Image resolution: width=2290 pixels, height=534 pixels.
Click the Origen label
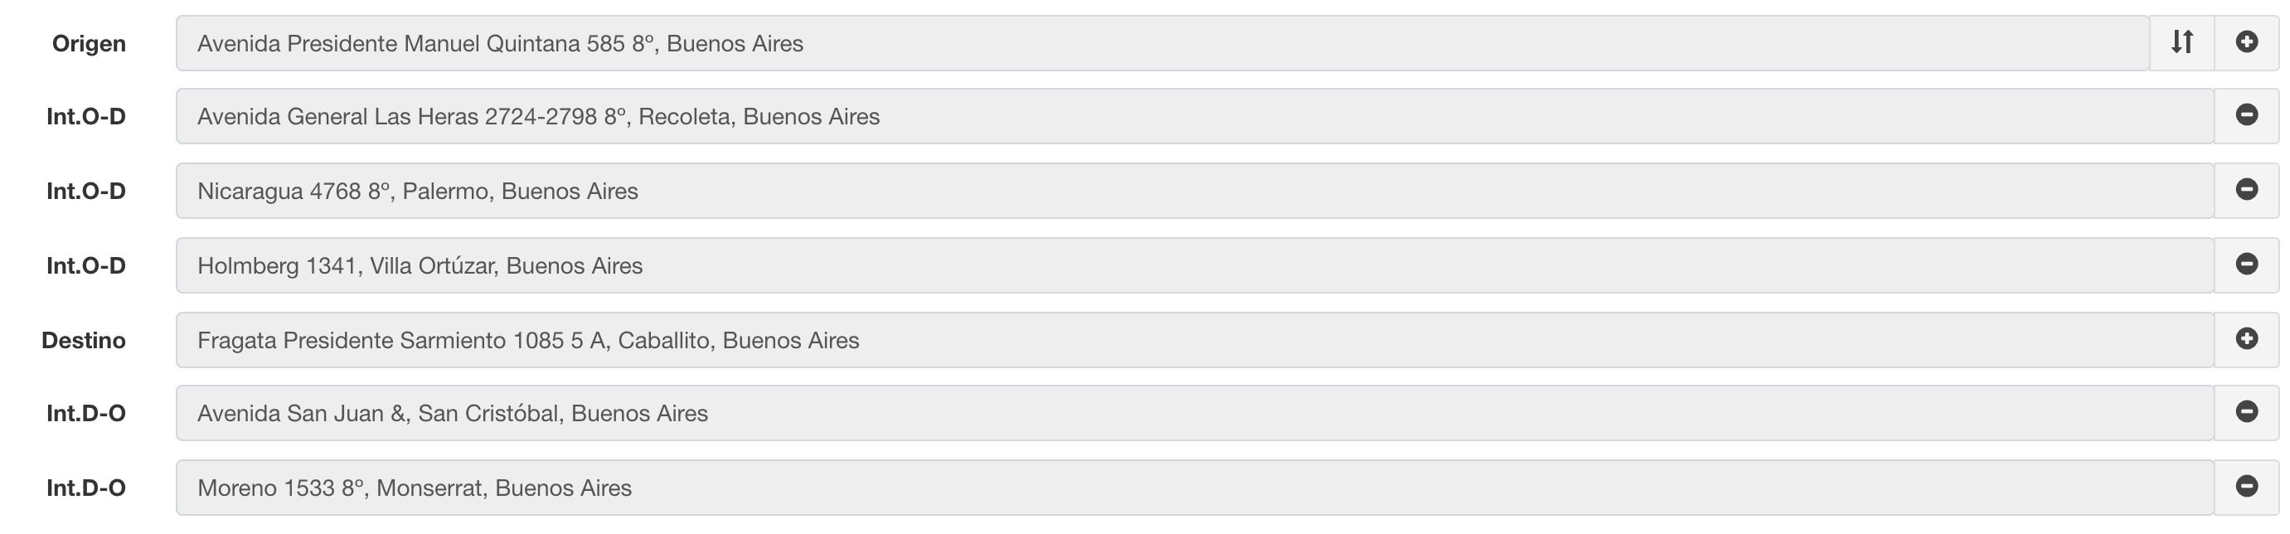tap(89, 44)
